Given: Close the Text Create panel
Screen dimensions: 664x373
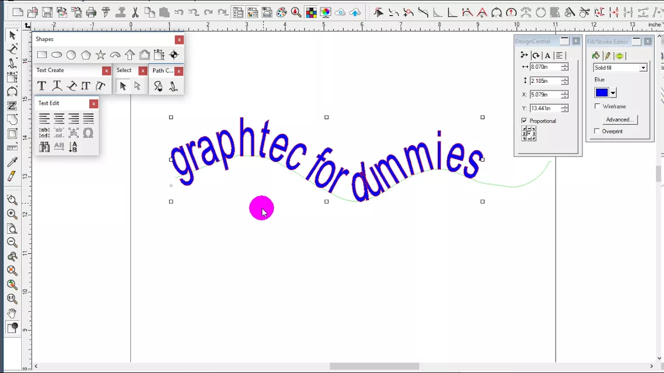Looking at the screenshot, I should (x=106, y=71).
